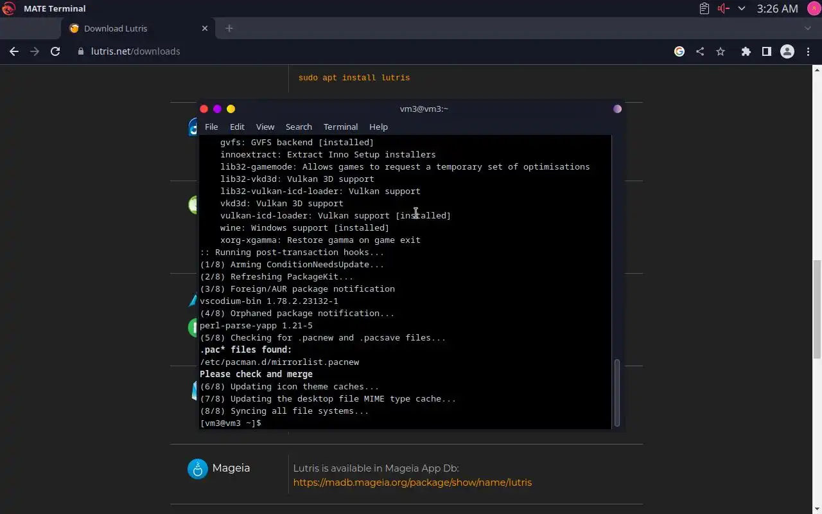This screenshot has height=514, width=822.
Task: Click the share page icon
Action: click(x=700, y=51)
